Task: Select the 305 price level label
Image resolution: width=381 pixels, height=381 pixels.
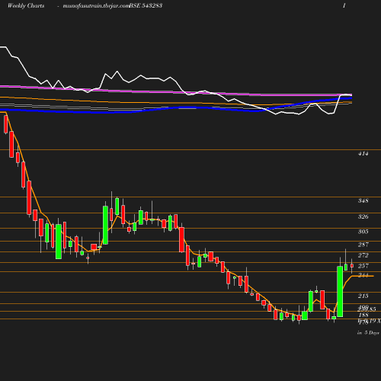Action: (x=363, y=232)
